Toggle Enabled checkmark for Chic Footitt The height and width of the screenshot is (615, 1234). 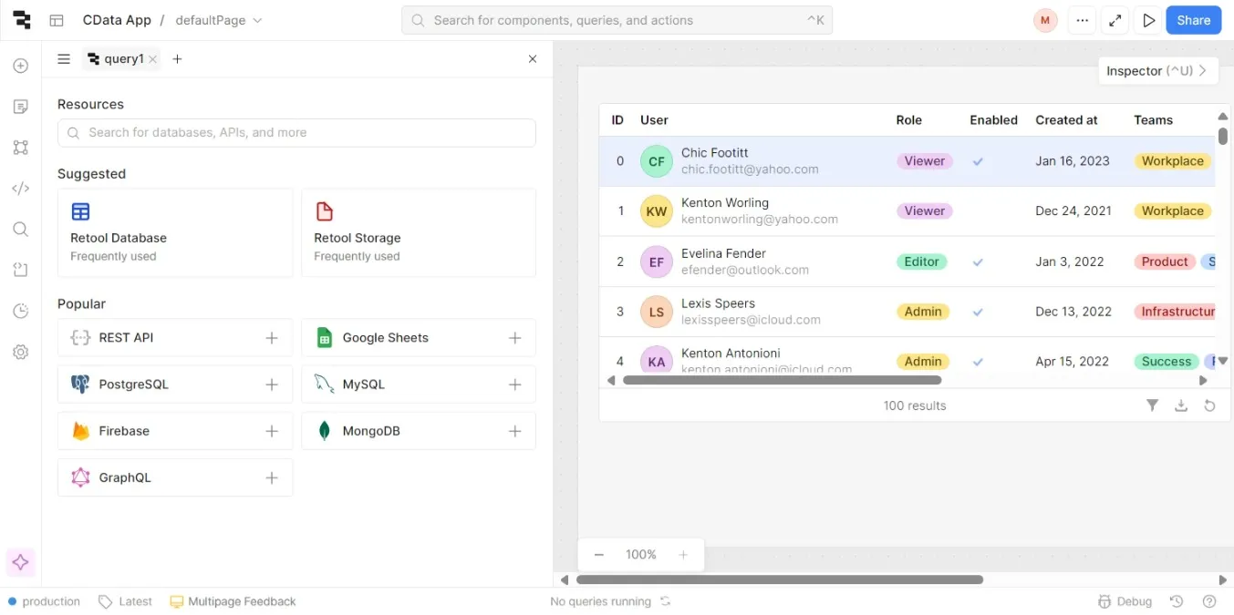coord(978,161)
